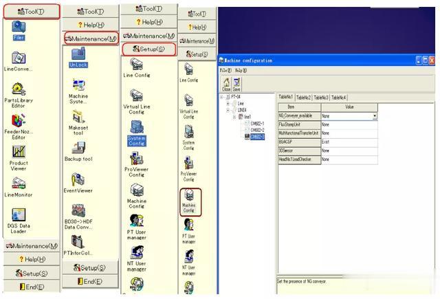Click the MultifunctionalTransferUnit value cell
The height and width of the screenshot is (299, 440).
pos(349,133)
